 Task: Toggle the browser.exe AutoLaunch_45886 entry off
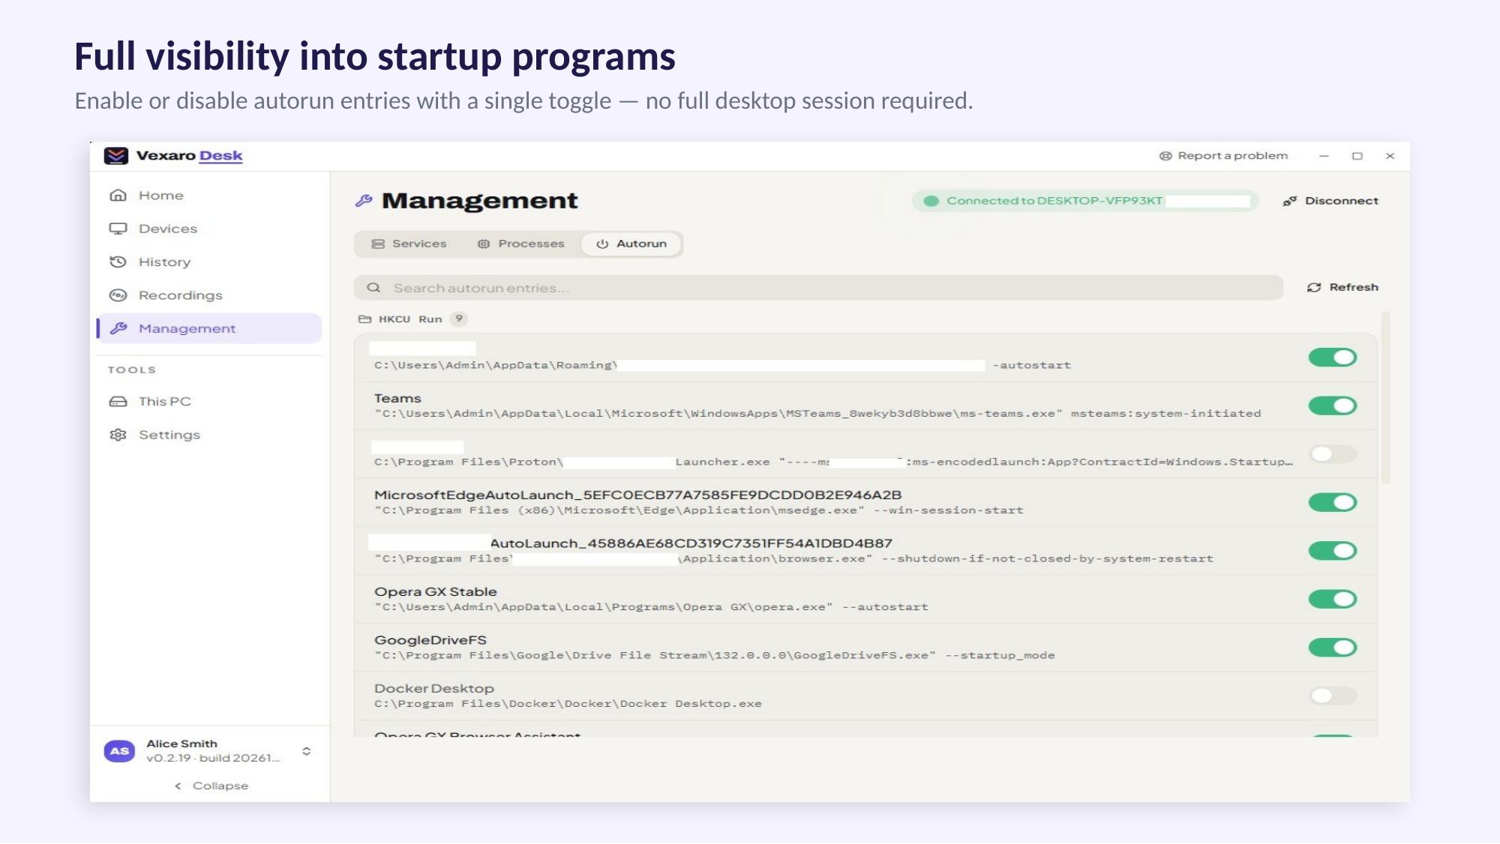point(1333,550)
